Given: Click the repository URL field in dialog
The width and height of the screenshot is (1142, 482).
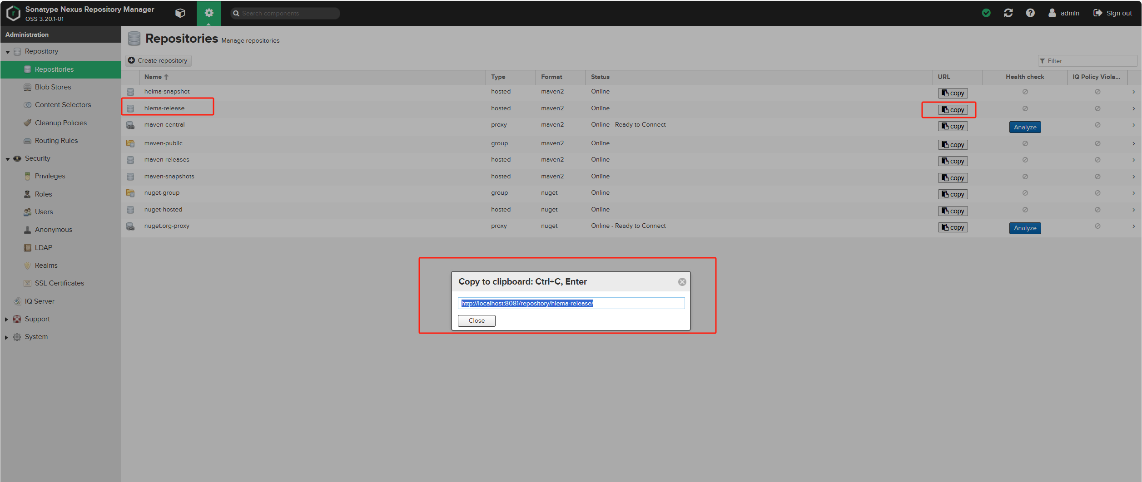Looking at the screenshot, I should pos(571,303).
